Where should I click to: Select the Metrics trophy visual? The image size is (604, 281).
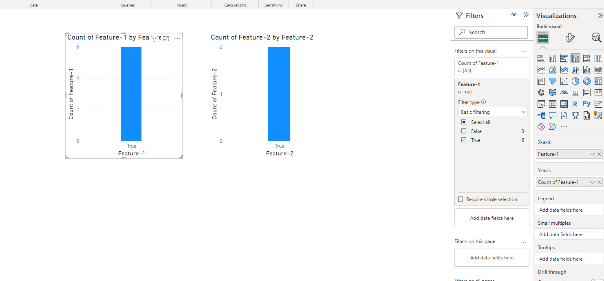[575, 115]
